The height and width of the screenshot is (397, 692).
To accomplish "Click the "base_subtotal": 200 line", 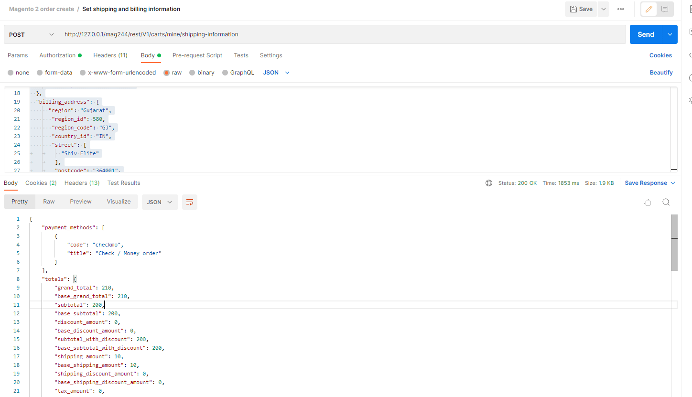I will [x=87, y=313].
